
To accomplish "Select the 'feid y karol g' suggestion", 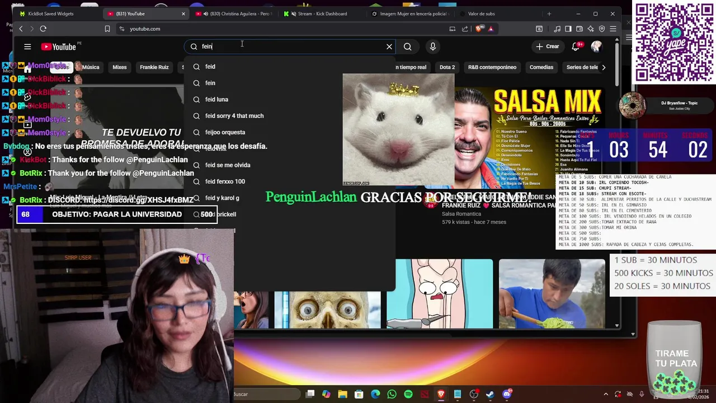I will click(x=290, y=198).
